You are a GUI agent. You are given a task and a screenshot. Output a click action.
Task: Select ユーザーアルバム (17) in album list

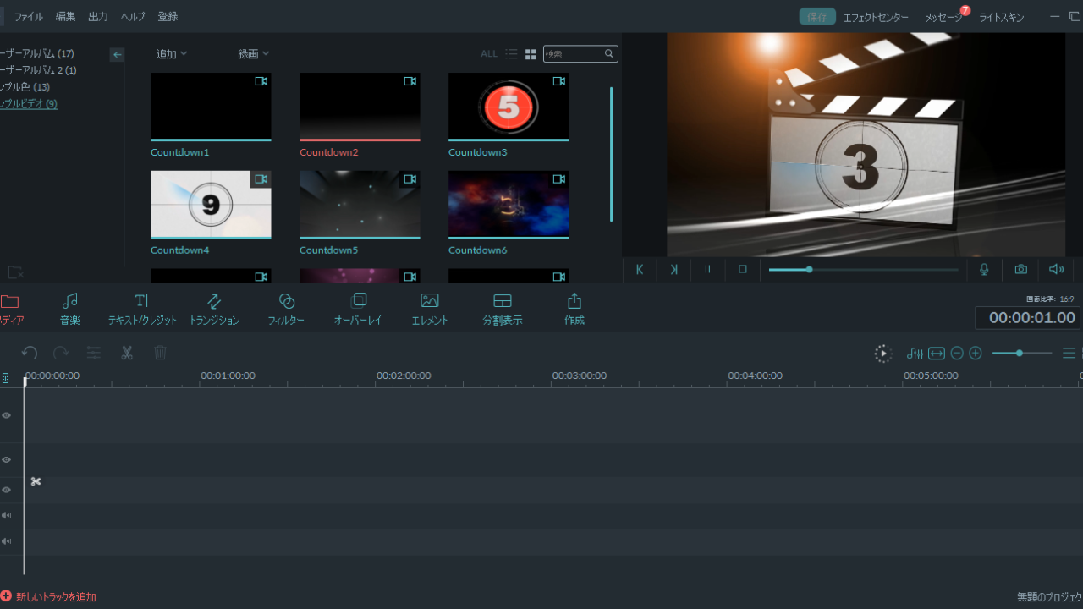36,53
